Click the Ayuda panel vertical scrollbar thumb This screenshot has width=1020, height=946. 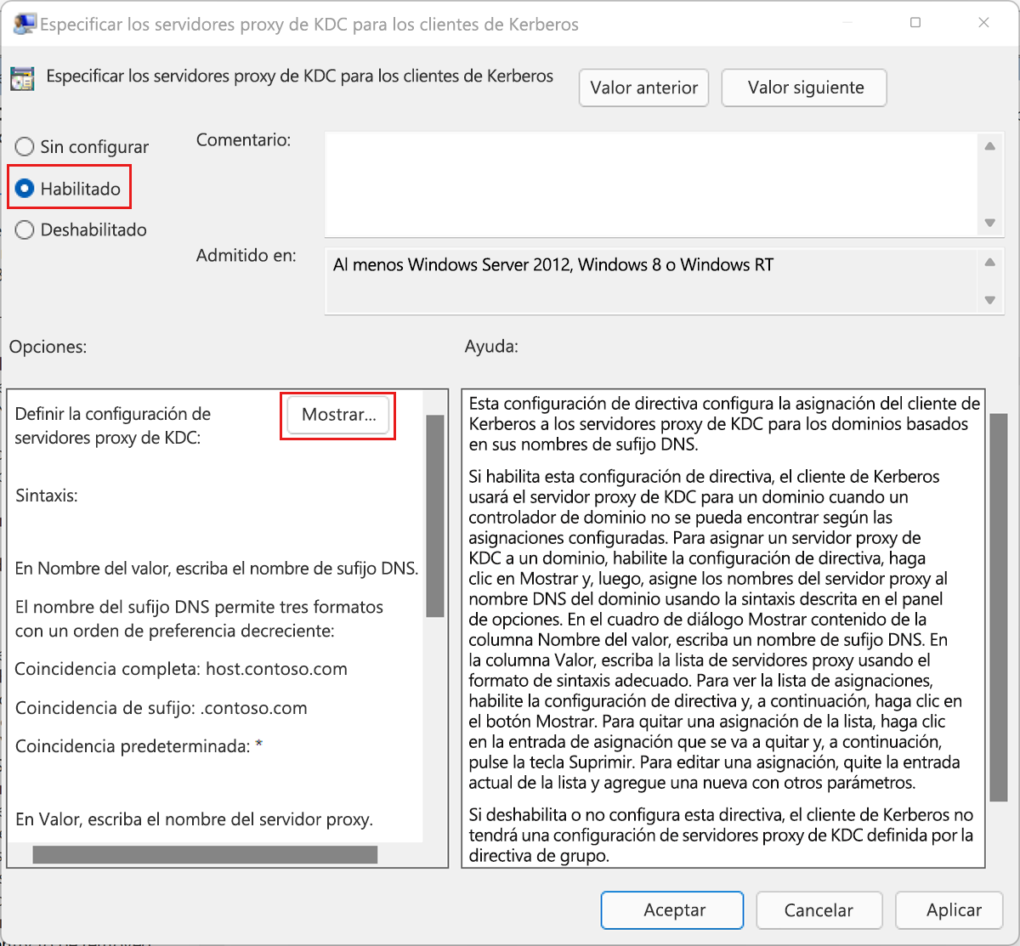[x=998, y=607]
